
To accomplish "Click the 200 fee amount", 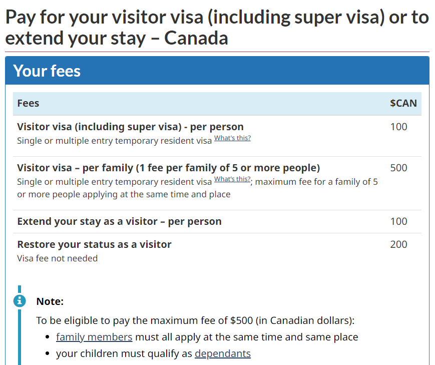I will point(398,244).
